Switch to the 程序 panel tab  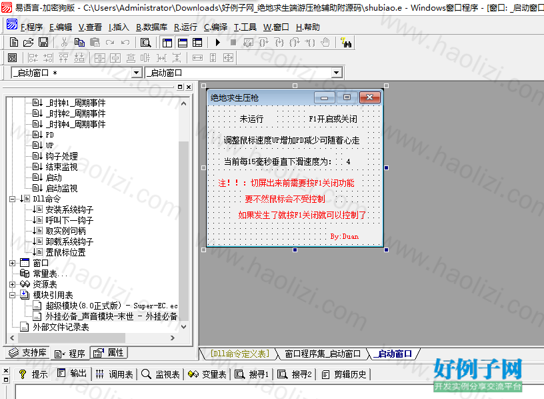(x=70, y=354)
